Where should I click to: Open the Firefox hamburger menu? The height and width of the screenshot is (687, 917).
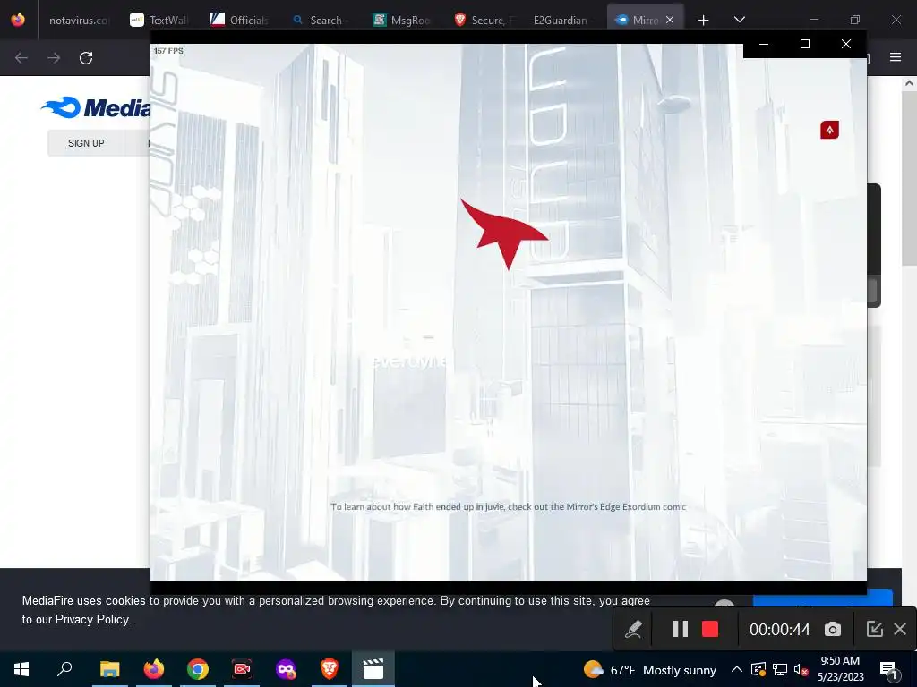tap(896, 56)
